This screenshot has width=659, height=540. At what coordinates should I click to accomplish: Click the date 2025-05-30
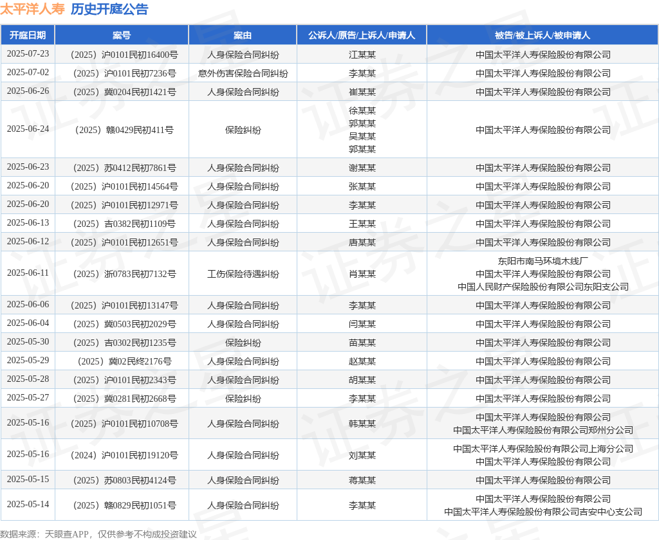pyautogui.click(x=28, y=342)
